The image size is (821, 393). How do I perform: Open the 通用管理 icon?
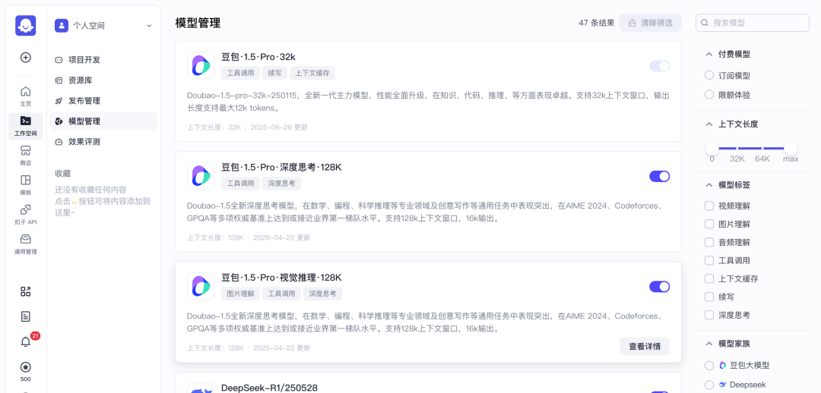click(25, 244)
